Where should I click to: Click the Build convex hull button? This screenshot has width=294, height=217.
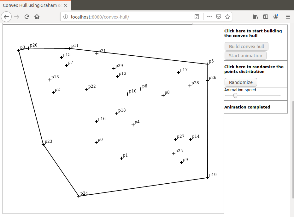[x=246, y=46]
